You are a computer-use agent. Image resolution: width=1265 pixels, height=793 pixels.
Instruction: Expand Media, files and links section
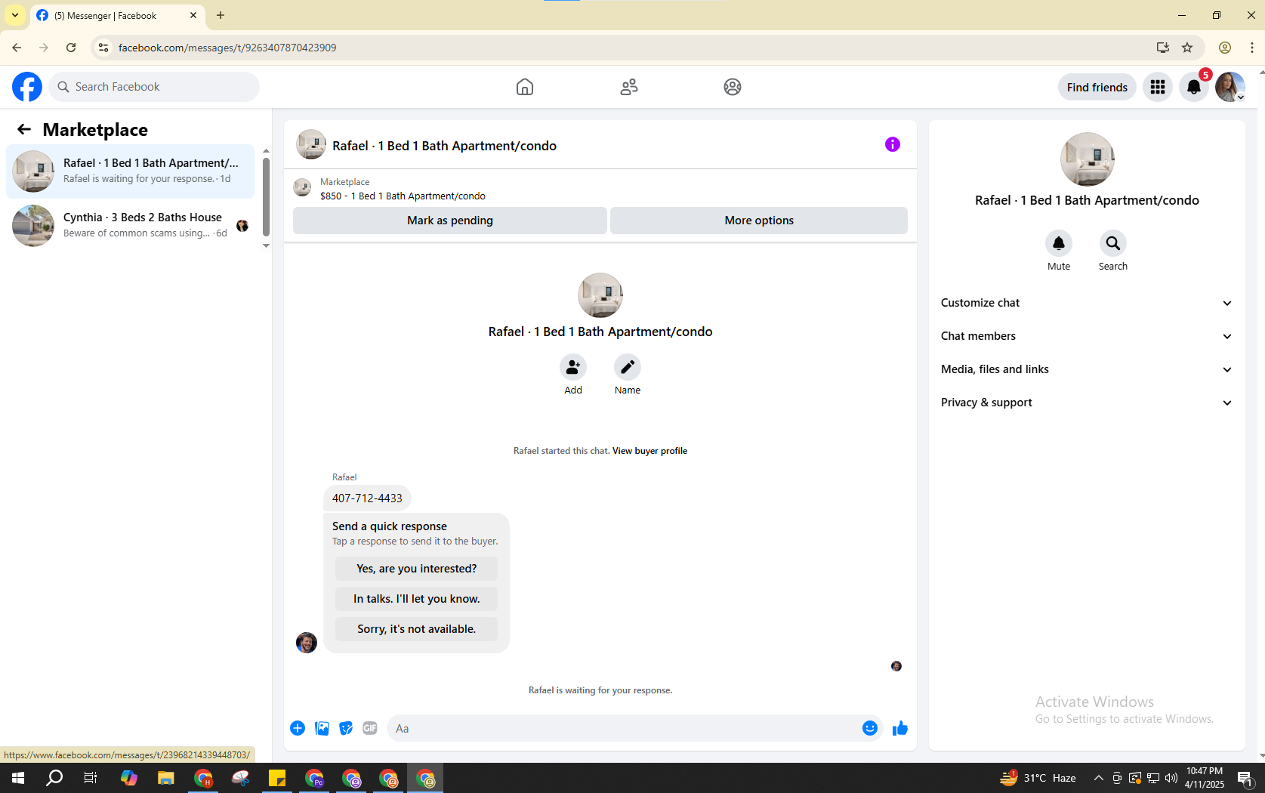pyautogui.click(x=1087, y=369)
